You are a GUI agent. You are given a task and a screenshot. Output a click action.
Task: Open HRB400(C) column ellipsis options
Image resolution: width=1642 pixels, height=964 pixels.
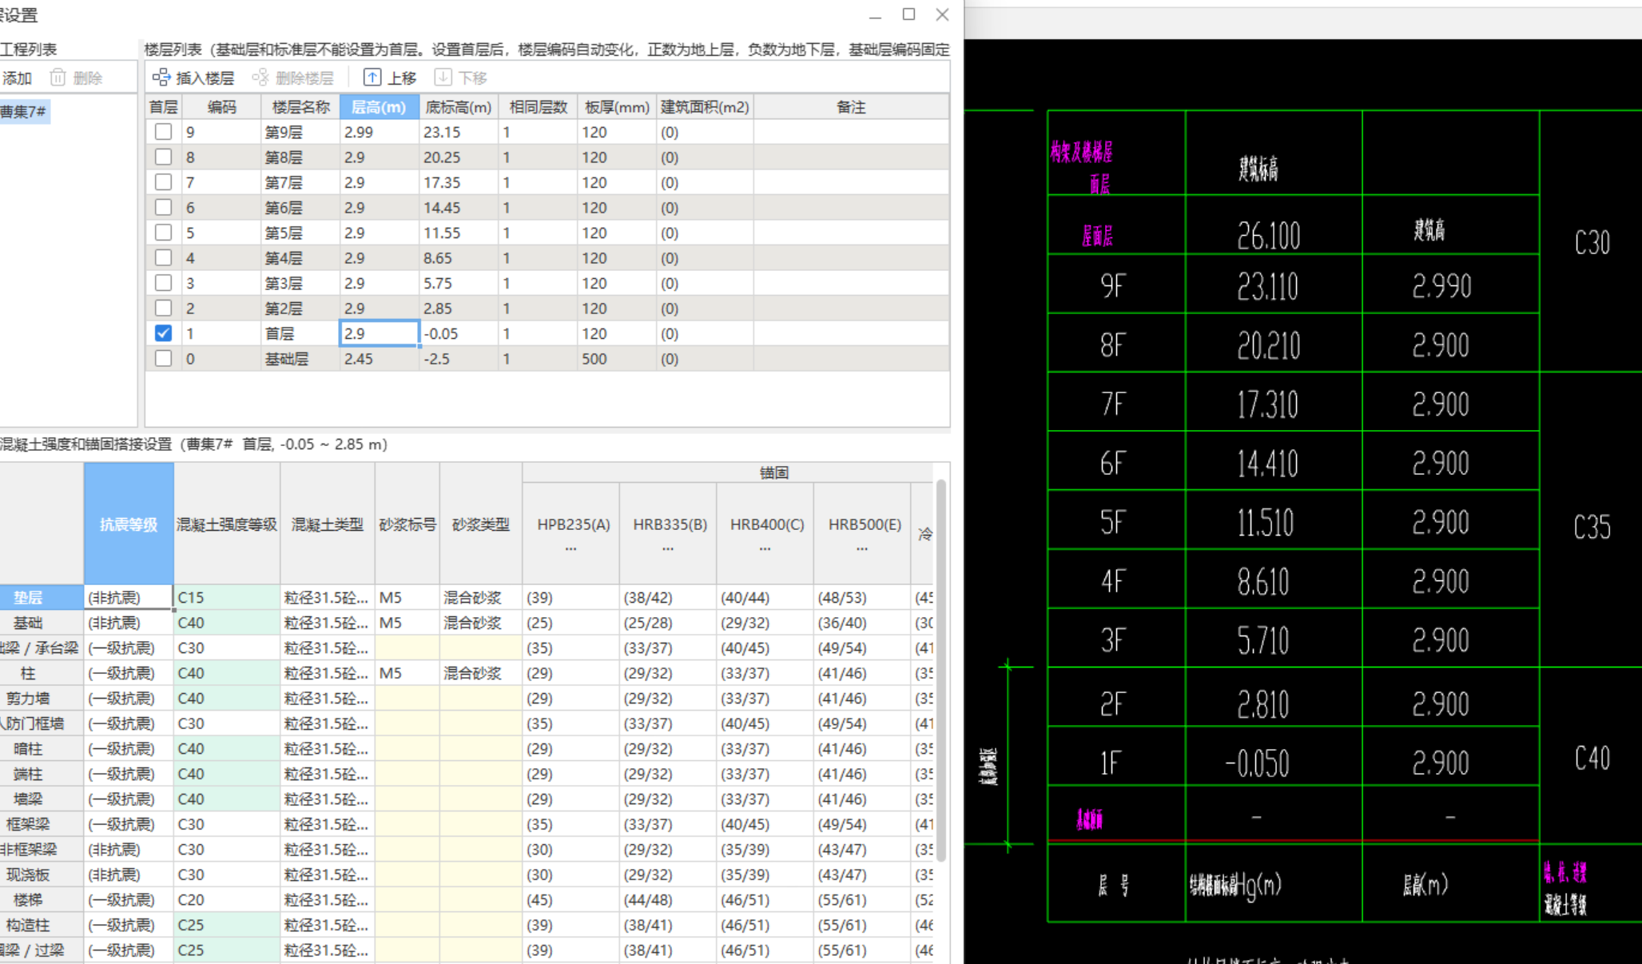click(765, 549)
